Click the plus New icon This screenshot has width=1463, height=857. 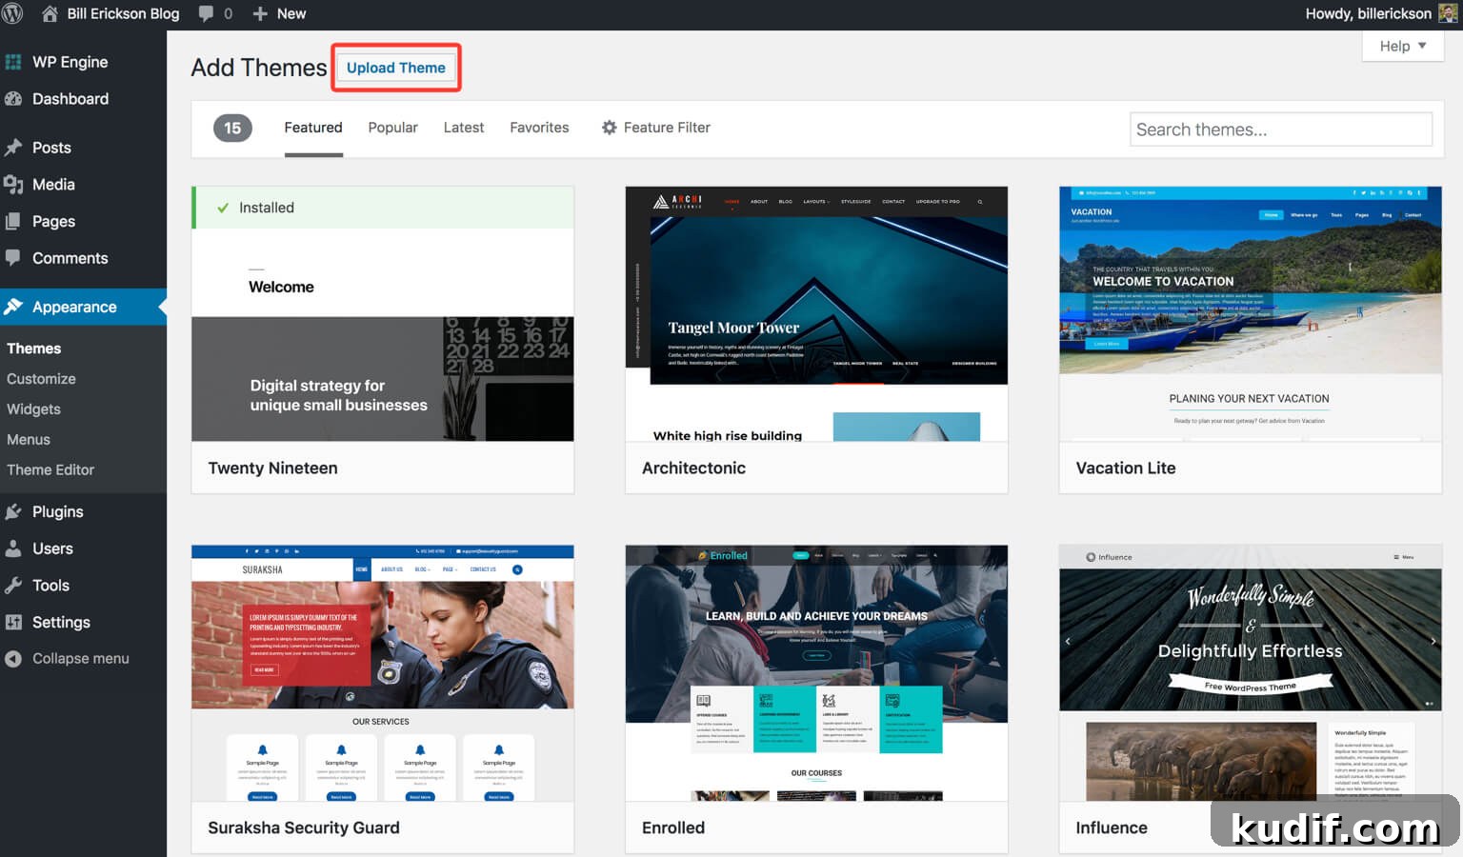click(x=260, y=13)
